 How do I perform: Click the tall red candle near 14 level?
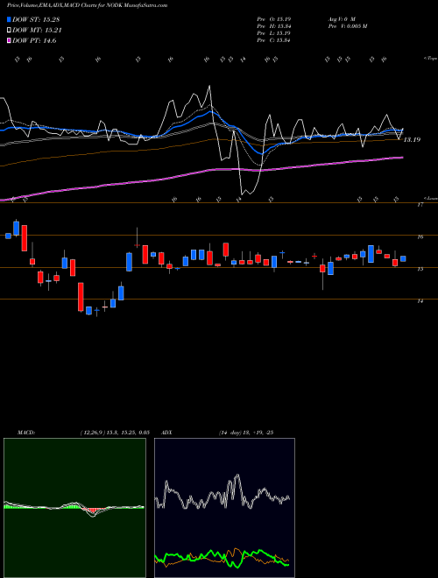pyautogui.click(x=81, y=297)
